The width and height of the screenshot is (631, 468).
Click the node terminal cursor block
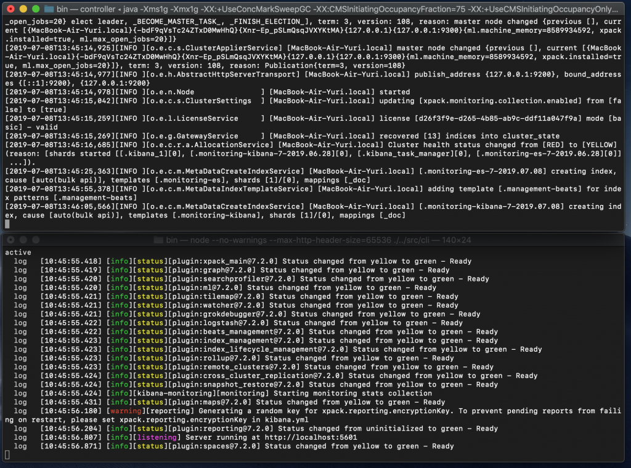click(7, 454)
